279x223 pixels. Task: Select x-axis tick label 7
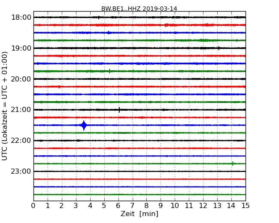click(132, 206)
